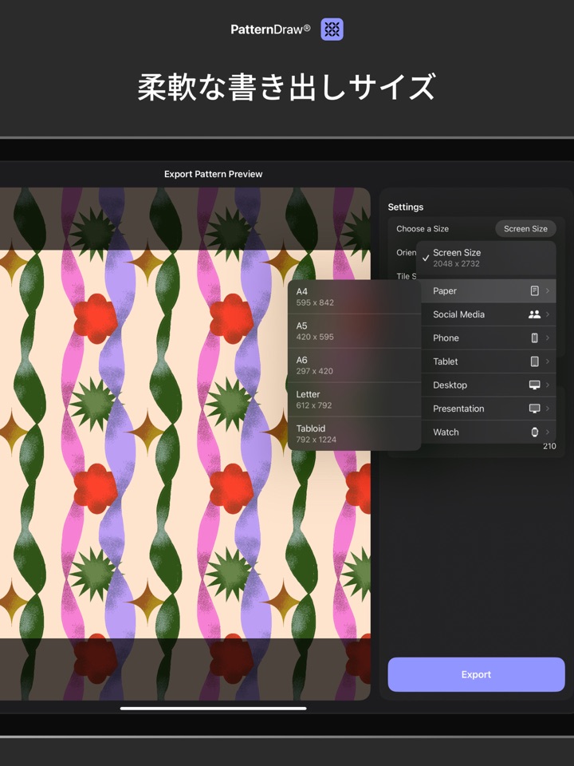Image resolution: width=574 pixels, height=766 pixels.
Task: Open the Tablet size category
Action: (488, 361)
